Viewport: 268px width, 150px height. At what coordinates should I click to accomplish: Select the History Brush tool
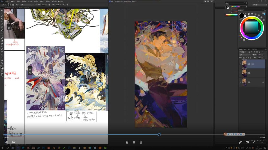tap(2, 35)
